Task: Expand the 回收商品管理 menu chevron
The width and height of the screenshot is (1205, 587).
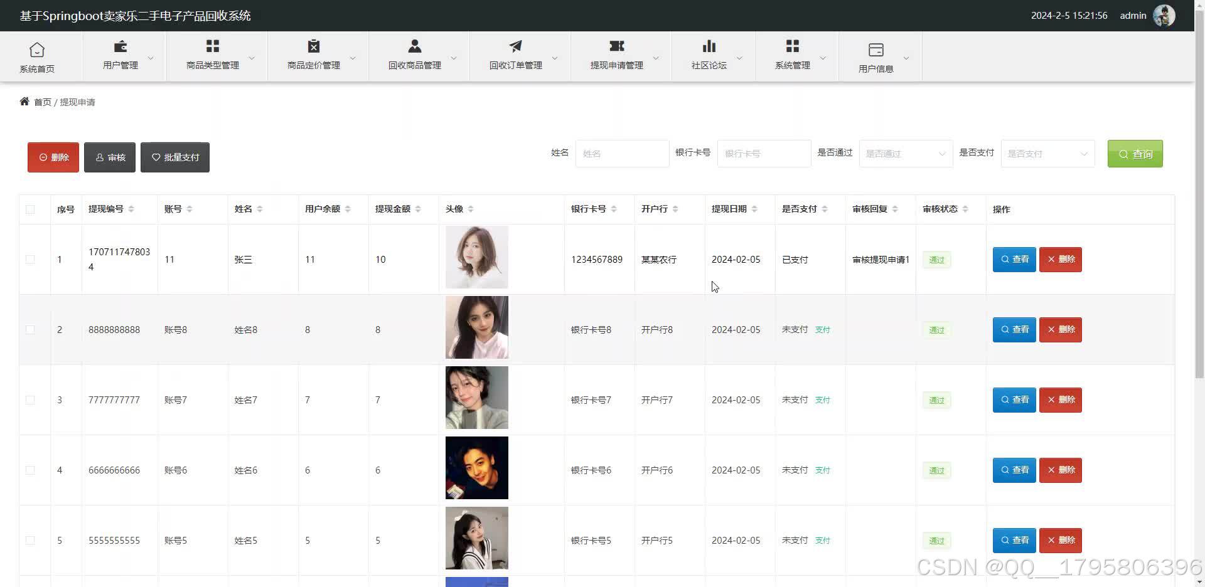Action: coord(454,58)
